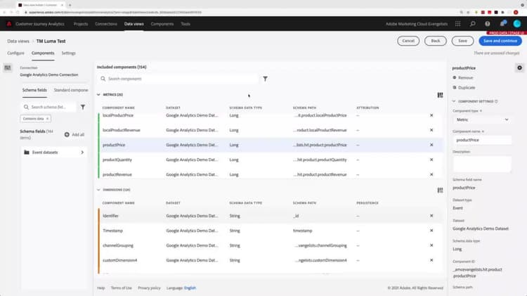Expand the Event datasets folder chevron
Image resolution: width=527 pixels, height=296 pixels.
click(82, 153)
